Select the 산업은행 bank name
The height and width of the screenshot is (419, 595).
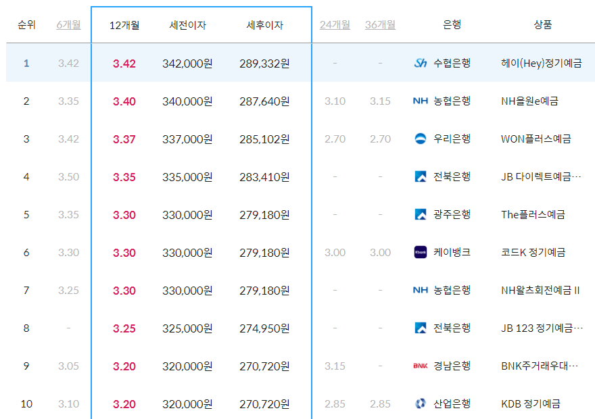pos(452,404)
